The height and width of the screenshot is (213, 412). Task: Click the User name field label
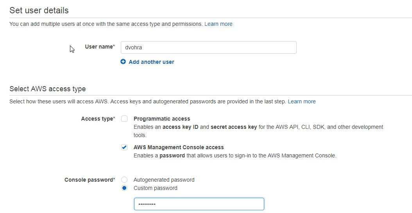pos(100,47)
